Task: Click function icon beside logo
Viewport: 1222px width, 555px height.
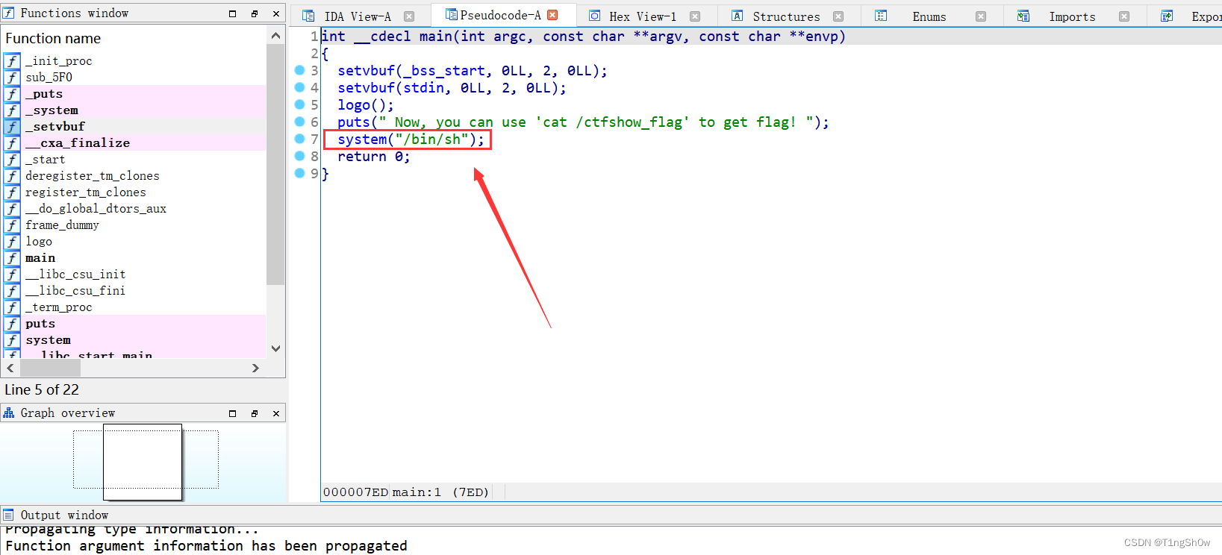Action: (12, 242)
